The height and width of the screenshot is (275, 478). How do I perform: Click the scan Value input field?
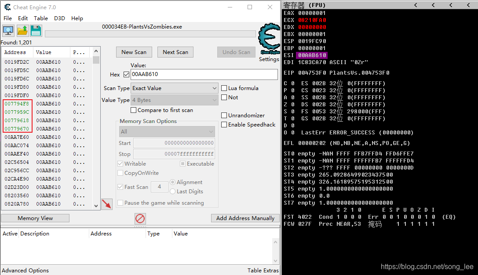(x=204, y=74)
